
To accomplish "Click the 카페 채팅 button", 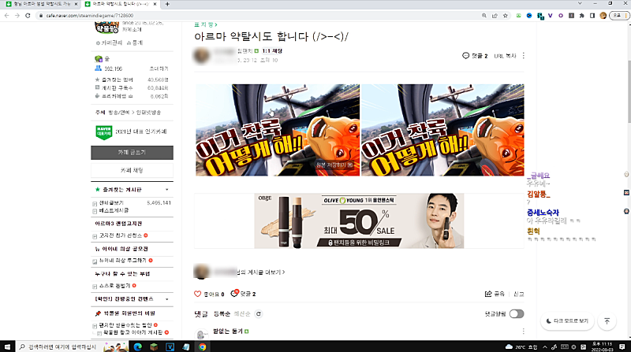I will pyautogui.click(x=132, y=170).
